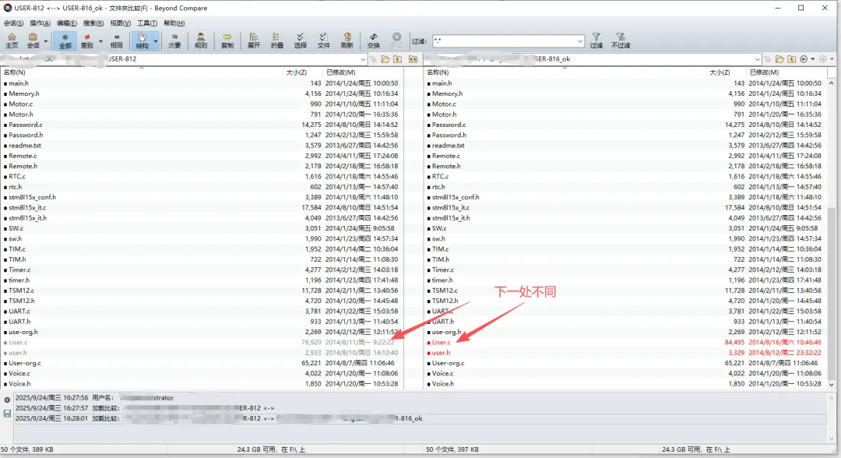
Task: Open the 差别 button dropdown arrow
Action: (100, 41)
